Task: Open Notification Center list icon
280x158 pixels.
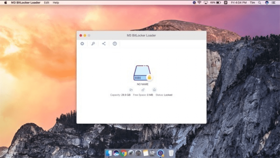Action: pyautogui.click(x=273, y=3)
